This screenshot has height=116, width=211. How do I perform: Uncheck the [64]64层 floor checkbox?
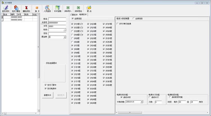click(x=104, y=85)
